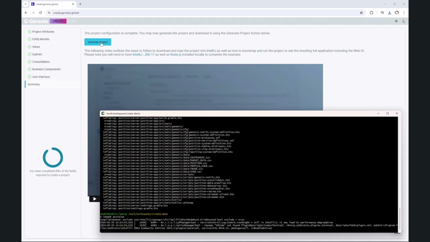Open a new browser tab
The image size is (430, 242).
pyautogui.click(x=80, y=4)
